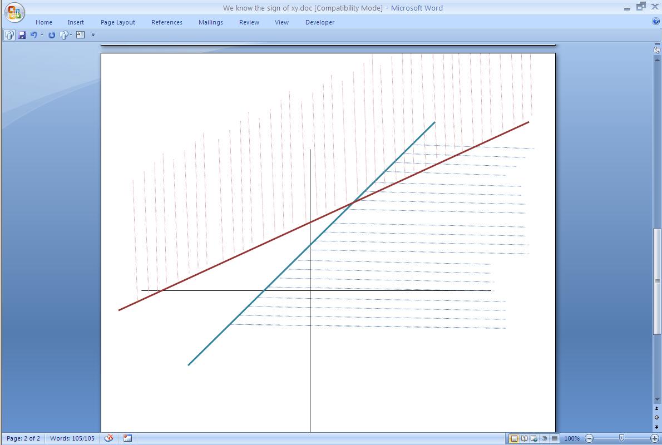Viewport: 662px width, 445px height.
Task: Click the macro recording icon in status bar
Action: pos(127,438)
